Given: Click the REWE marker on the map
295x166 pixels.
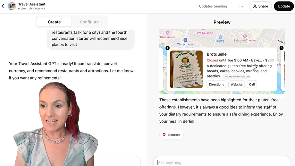Looking at the screenshot, I should (220, 41).
